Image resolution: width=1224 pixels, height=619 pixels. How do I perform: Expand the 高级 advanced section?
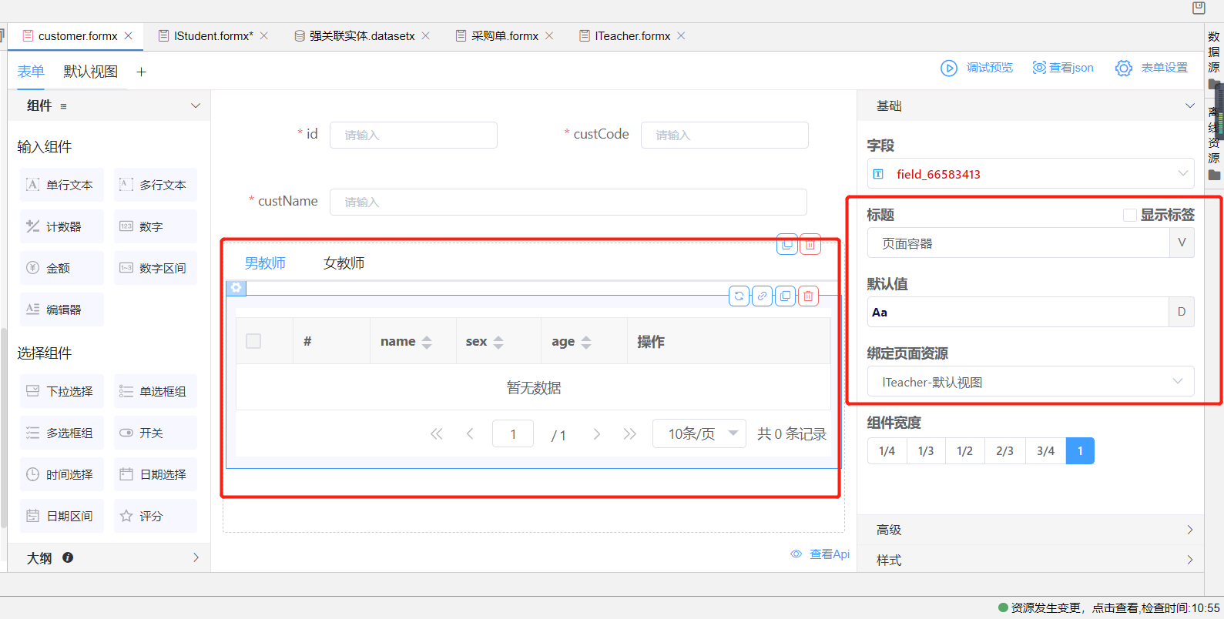1030,530
